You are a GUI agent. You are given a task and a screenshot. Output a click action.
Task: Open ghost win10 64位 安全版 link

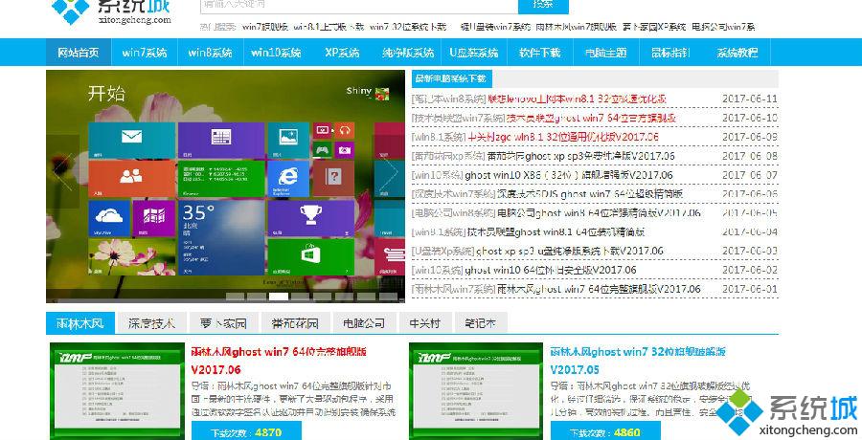pos(551,271)
